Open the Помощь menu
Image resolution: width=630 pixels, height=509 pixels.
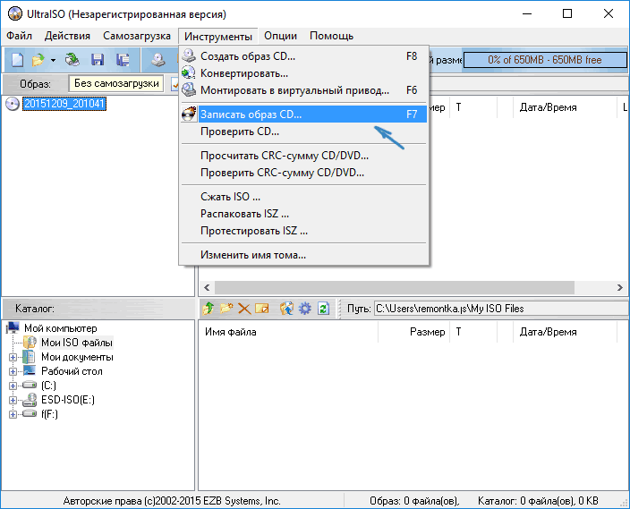click(331, 36)
